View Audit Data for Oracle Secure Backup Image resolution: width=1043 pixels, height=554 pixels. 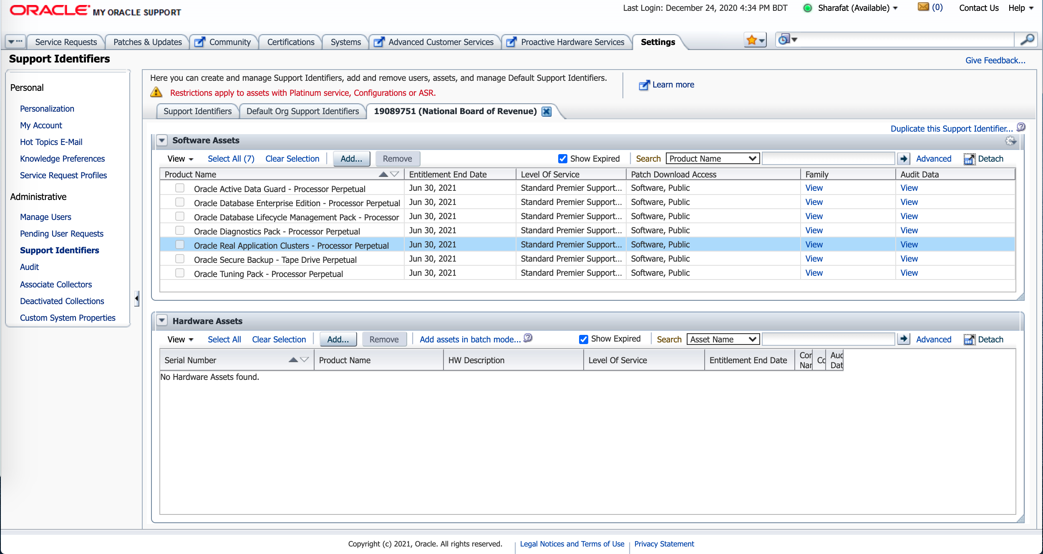(909, 259)
